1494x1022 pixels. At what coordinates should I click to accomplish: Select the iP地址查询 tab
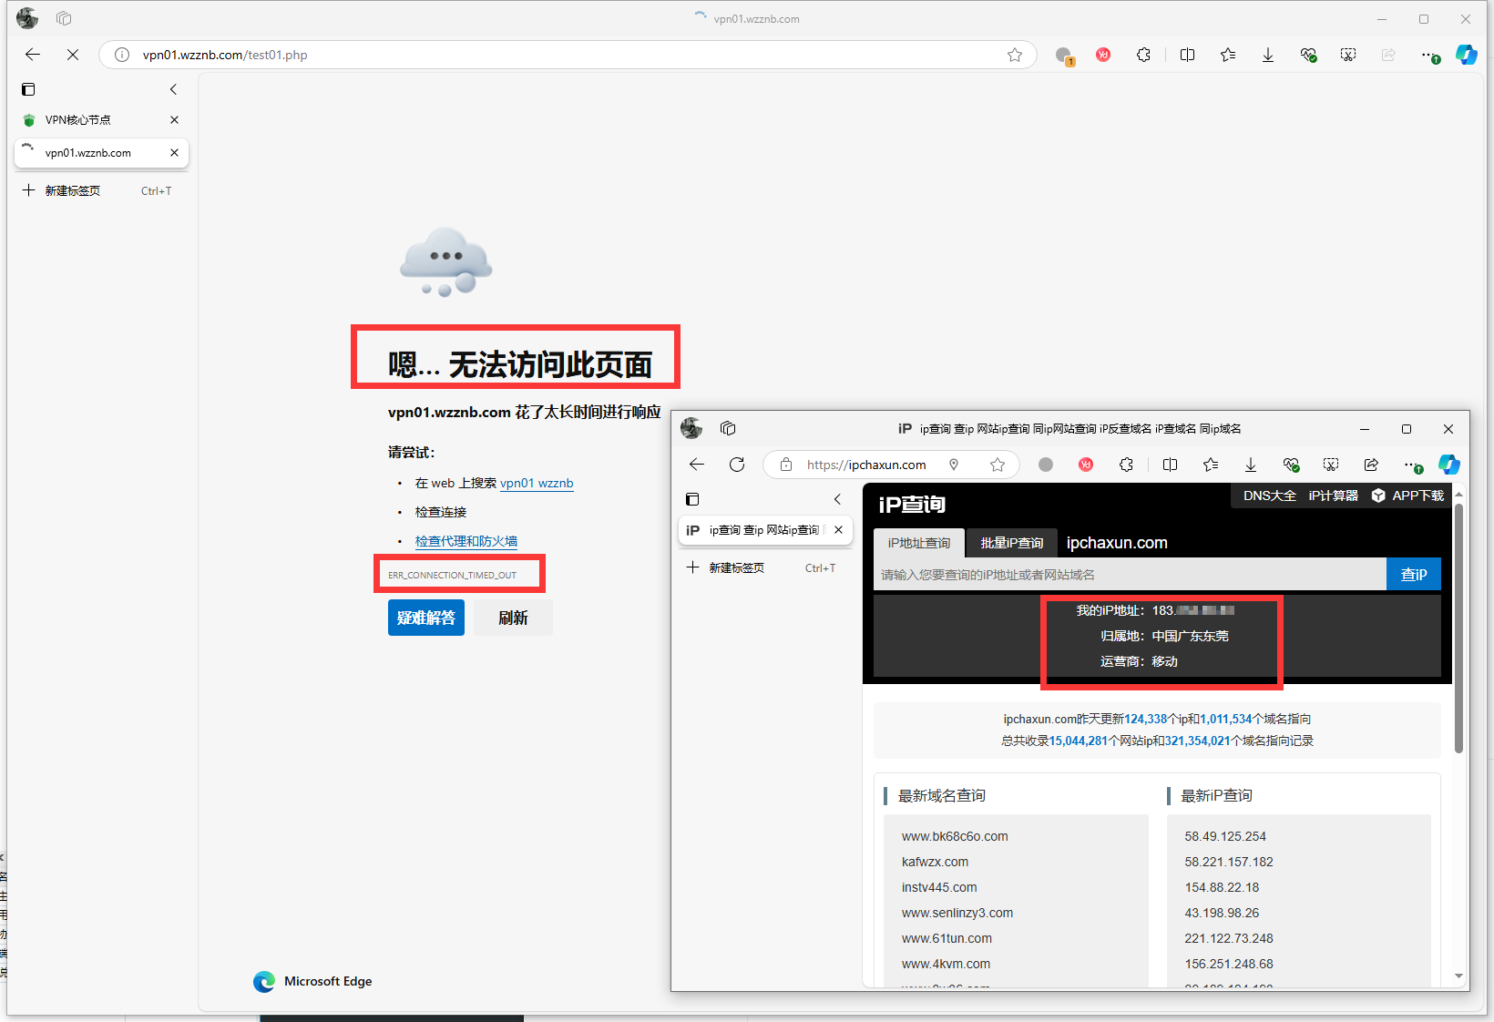[917, 543]
